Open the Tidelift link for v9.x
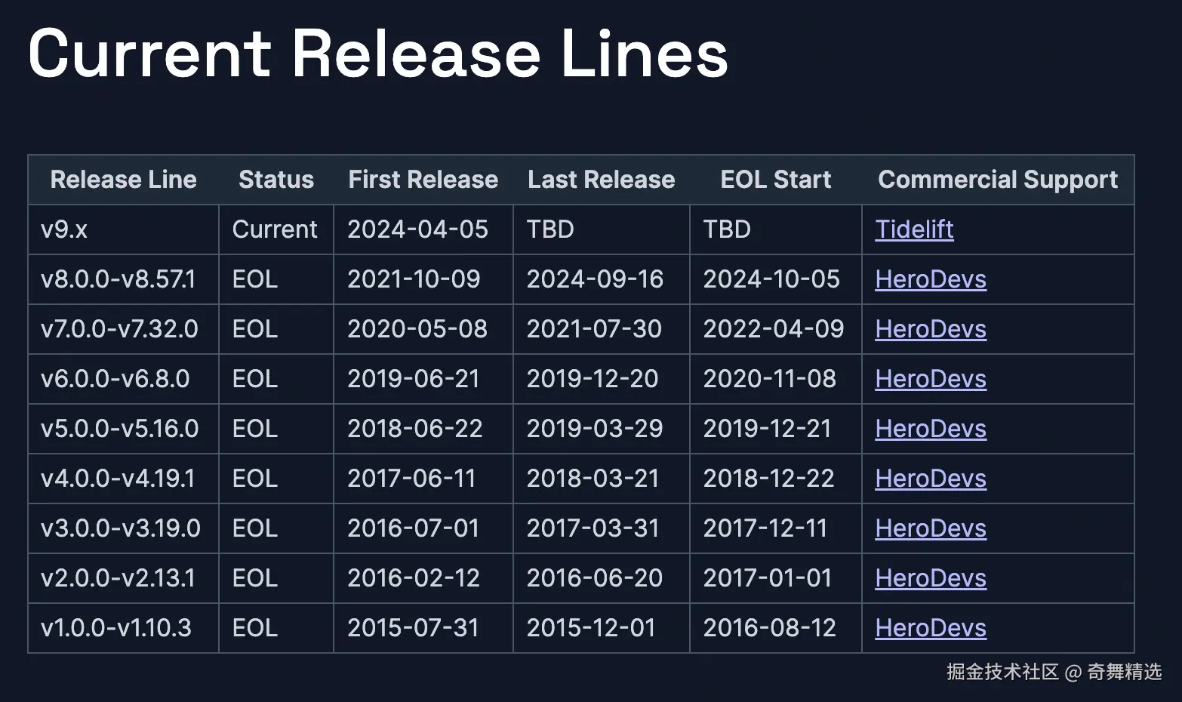The image size is (1182, 702). (914, 229)
